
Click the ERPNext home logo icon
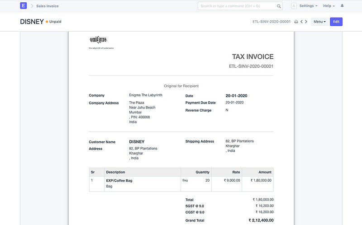[24, 6]
